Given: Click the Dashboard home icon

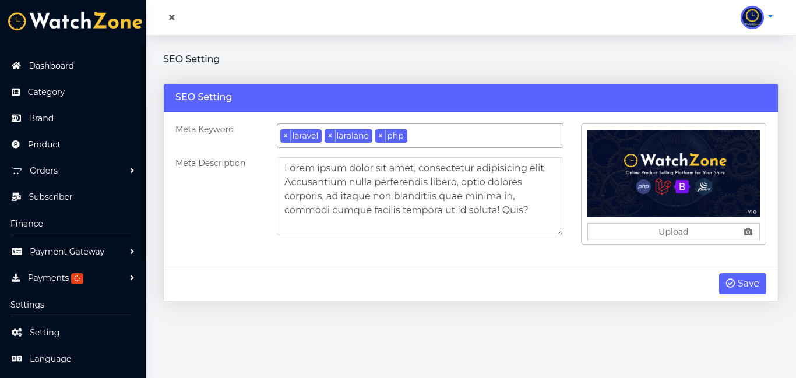Looking at the screenshot, I should [x=16, y=66].
